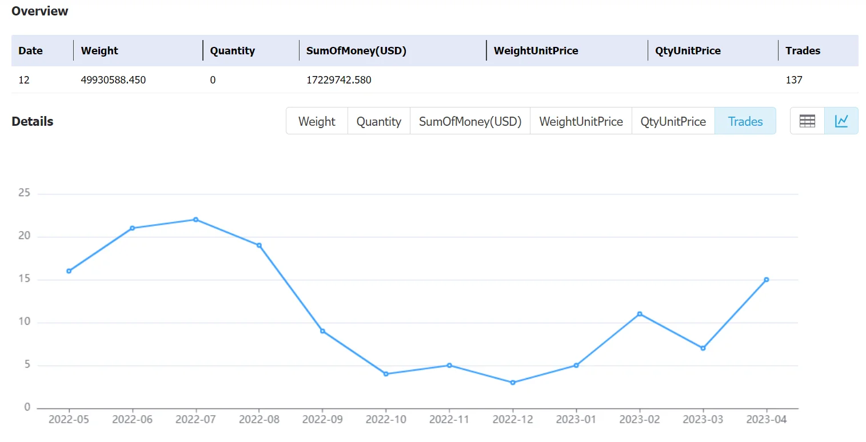Image resolution: width=866 pixels, height=442 pixels.
Task: Click the 2022-05 x-axis label
Action: point(69,419)
